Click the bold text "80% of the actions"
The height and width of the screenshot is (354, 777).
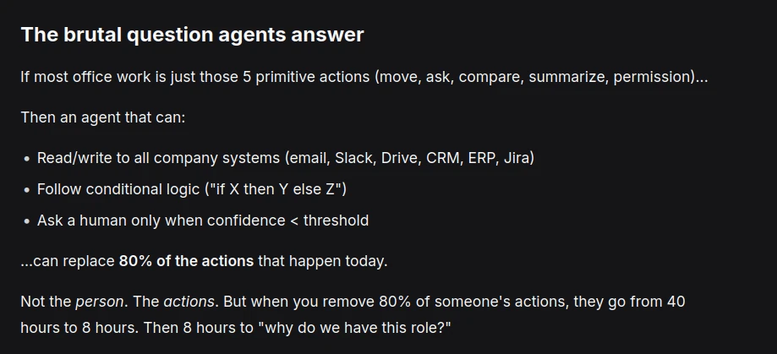[x=186, y=261]
